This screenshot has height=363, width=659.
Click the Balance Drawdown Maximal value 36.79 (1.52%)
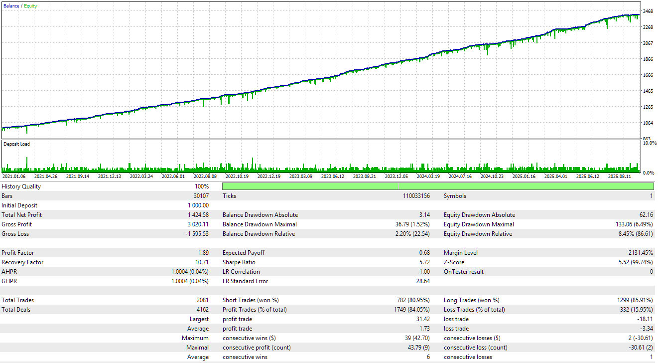[x=413, y=224]
